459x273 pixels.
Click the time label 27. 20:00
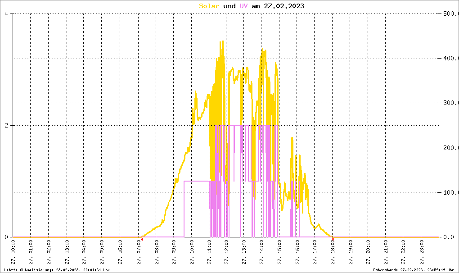(x=368, y=252)
